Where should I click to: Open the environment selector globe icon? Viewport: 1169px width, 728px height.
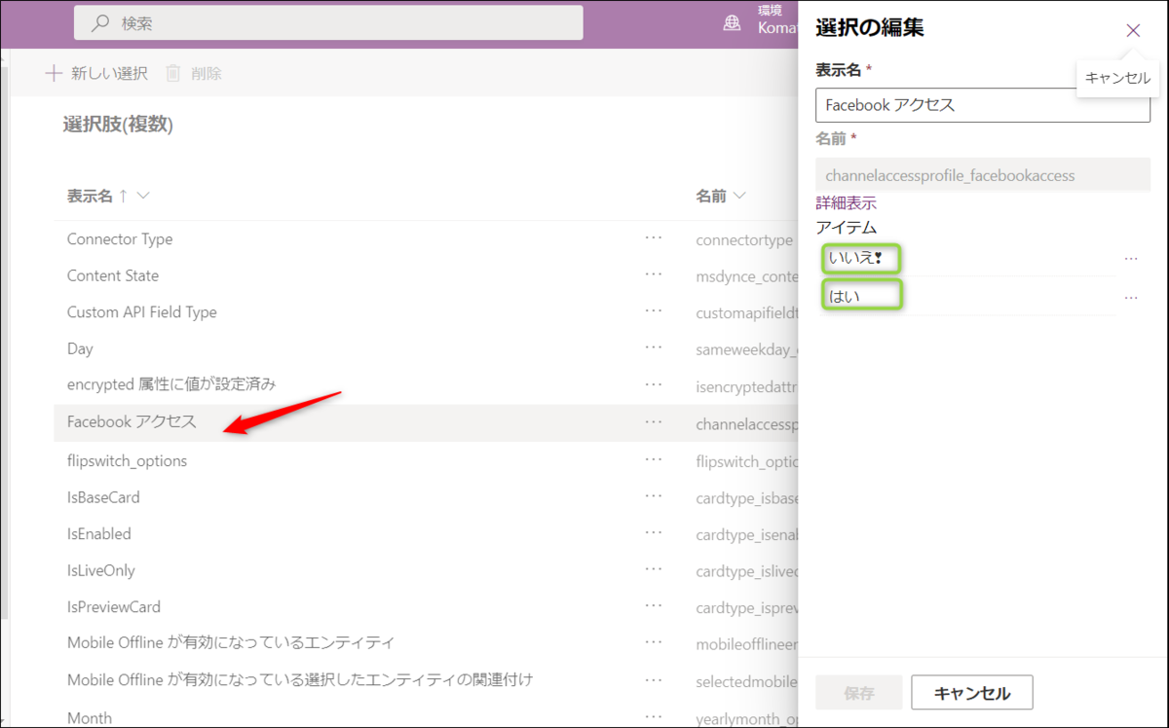[732, 20]
